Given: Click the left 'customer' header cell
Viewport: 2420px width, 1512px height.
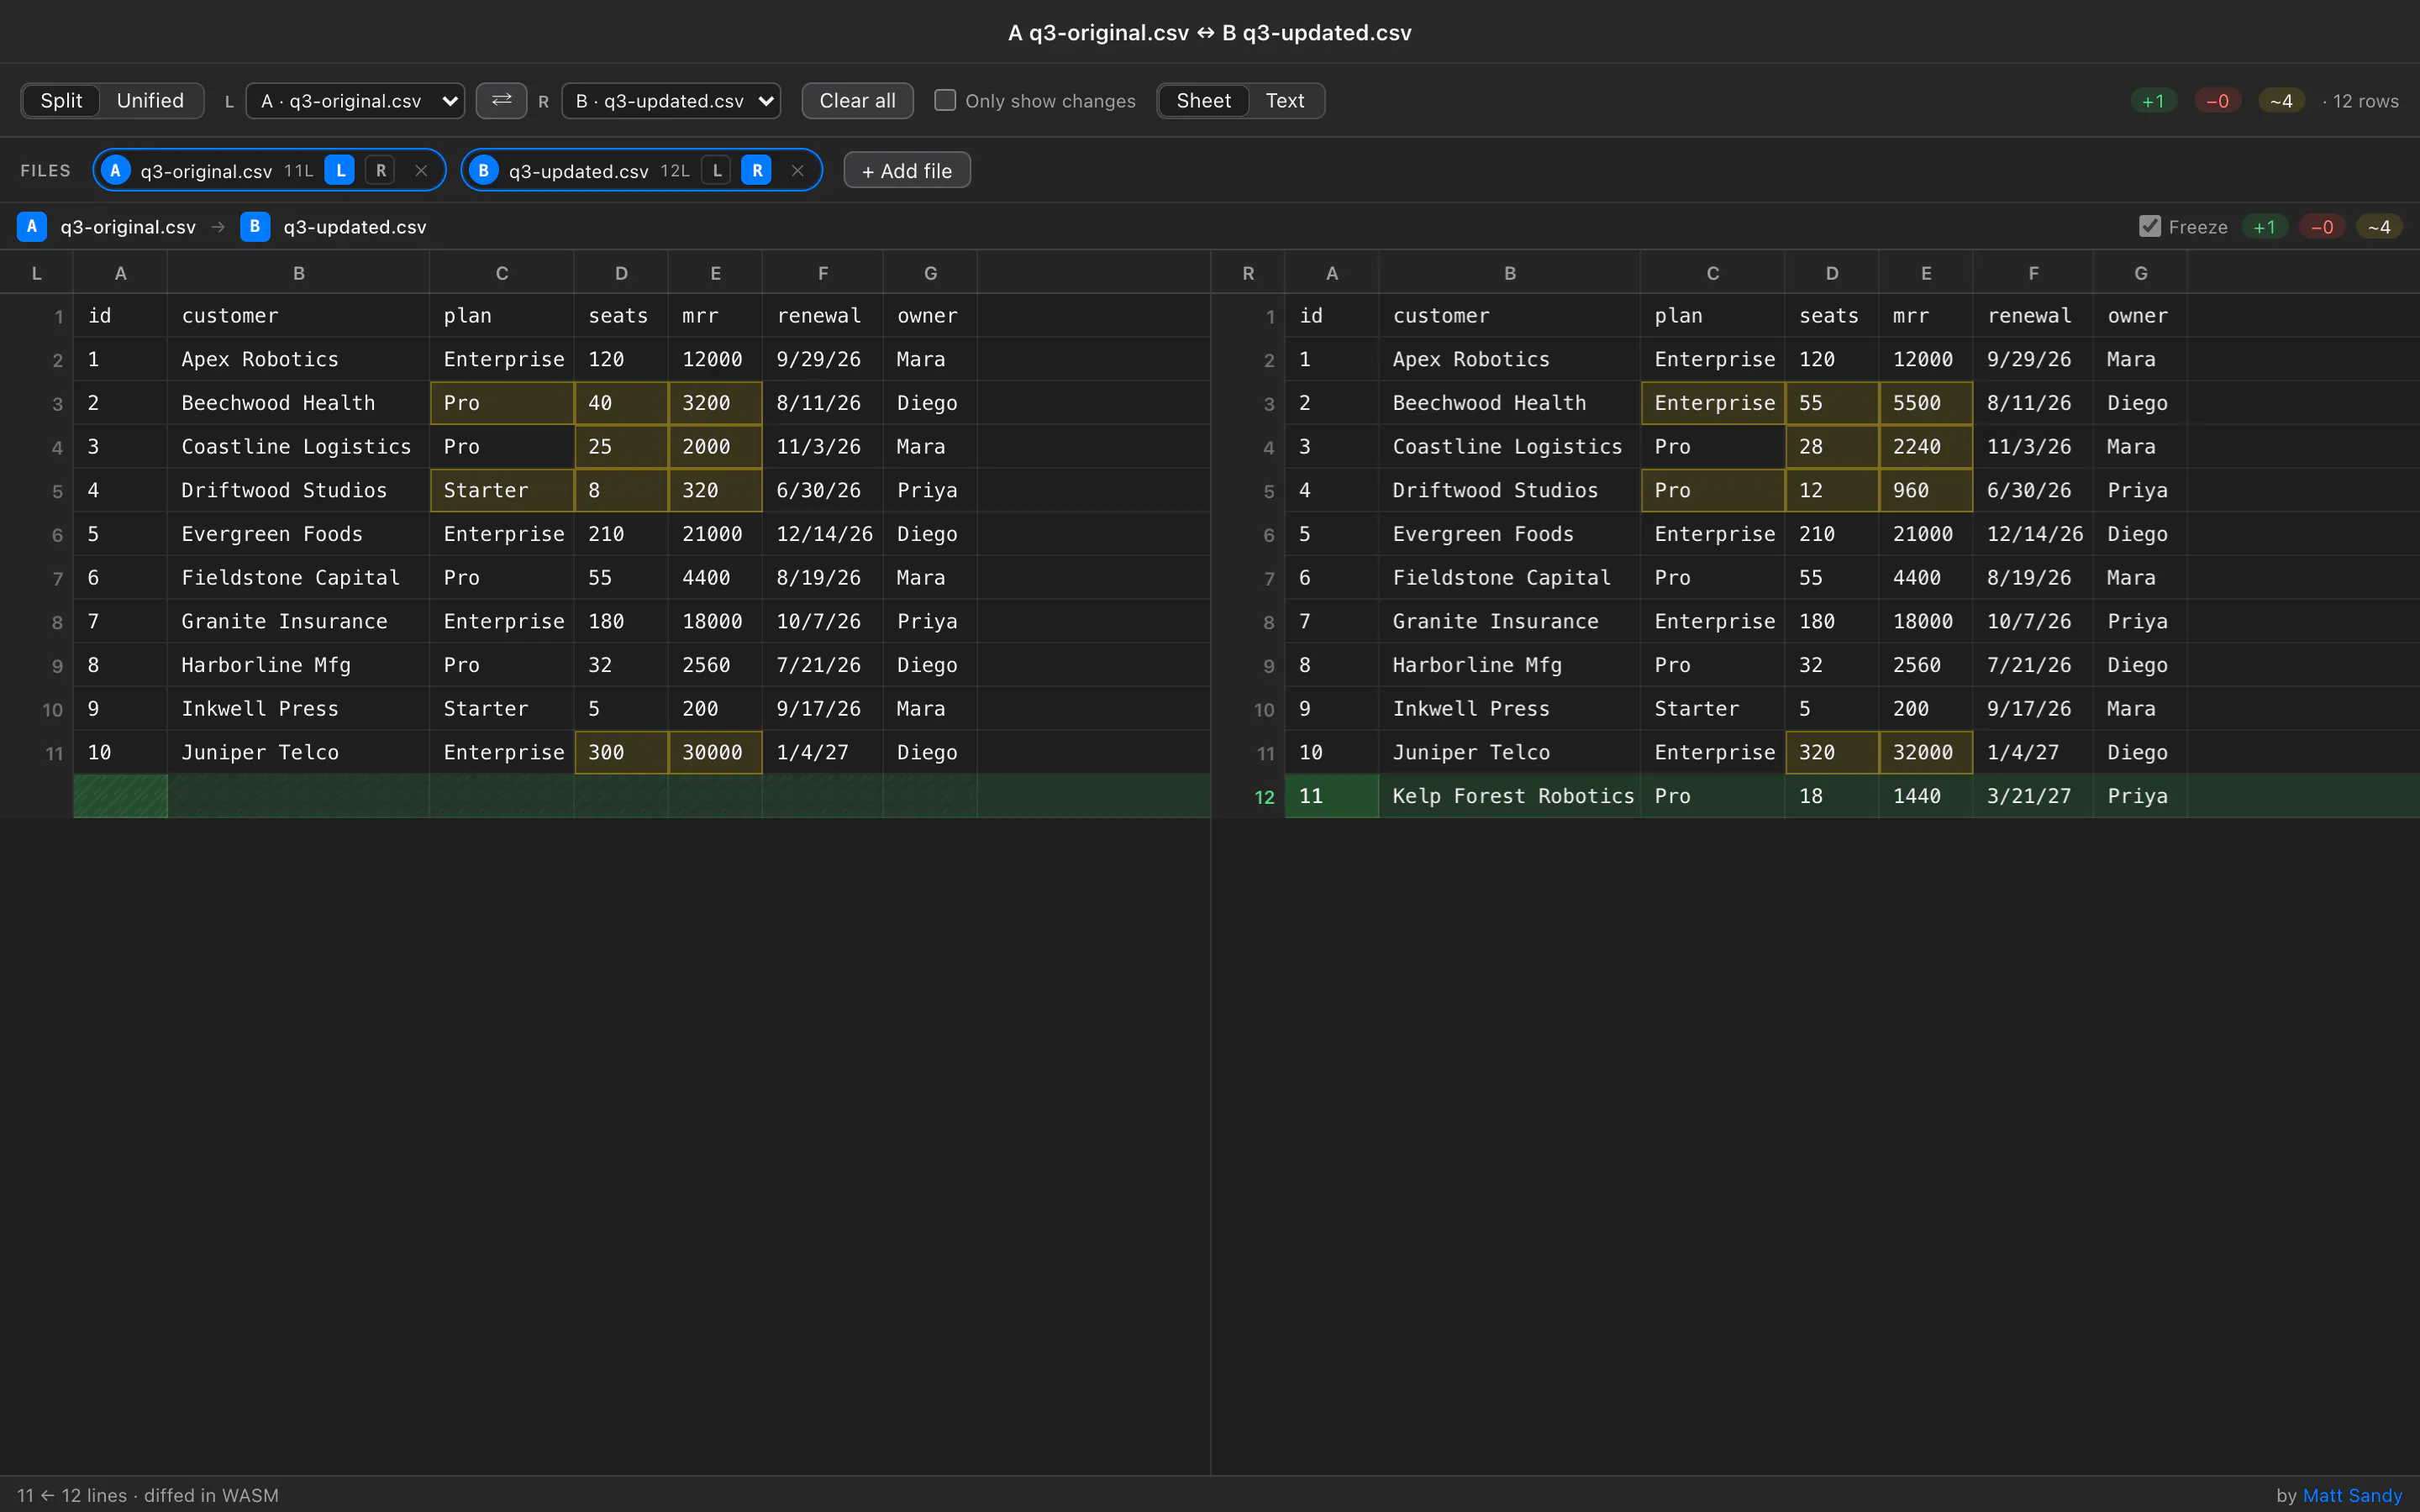Looking at the screenshot, I should point(298,316).
